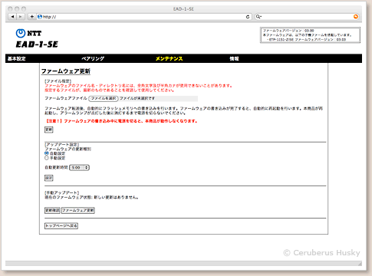
Task: Open the 基本設定 menu
Action: click(16, 58)
